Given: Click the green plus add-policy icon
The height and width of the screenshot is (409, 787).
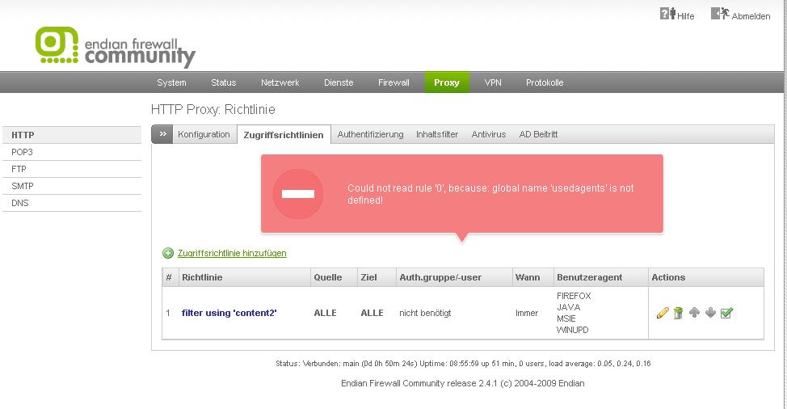Looking at the screenshot, I should point(168,253).
